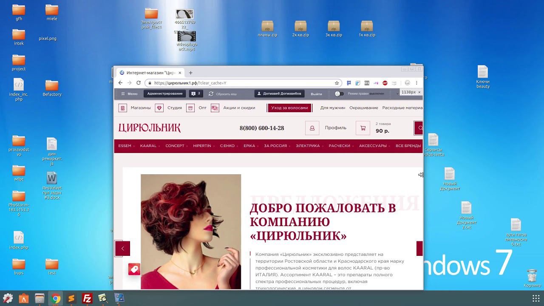544x306 pixels.
Task: Select the Ключи beauty document on desktop
Action: pos(483,77)
